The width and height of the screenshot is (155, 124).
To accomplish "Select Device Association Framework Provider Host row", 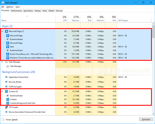I will (76, 112).
